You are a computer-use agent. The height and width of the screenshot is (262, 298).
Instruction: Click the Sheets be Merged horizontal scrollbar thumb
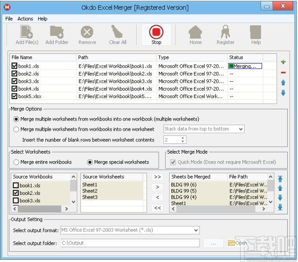click(x=216, y=209)
